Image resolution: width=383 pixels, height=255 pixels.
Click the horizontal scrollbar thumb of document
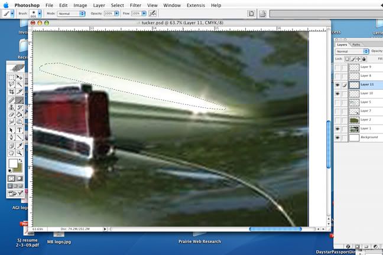click(x=275, y=229)
